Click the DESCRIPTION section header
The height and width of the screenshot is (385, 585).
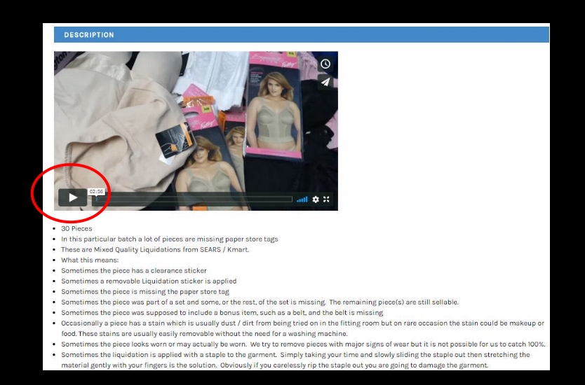click(89, 35)
